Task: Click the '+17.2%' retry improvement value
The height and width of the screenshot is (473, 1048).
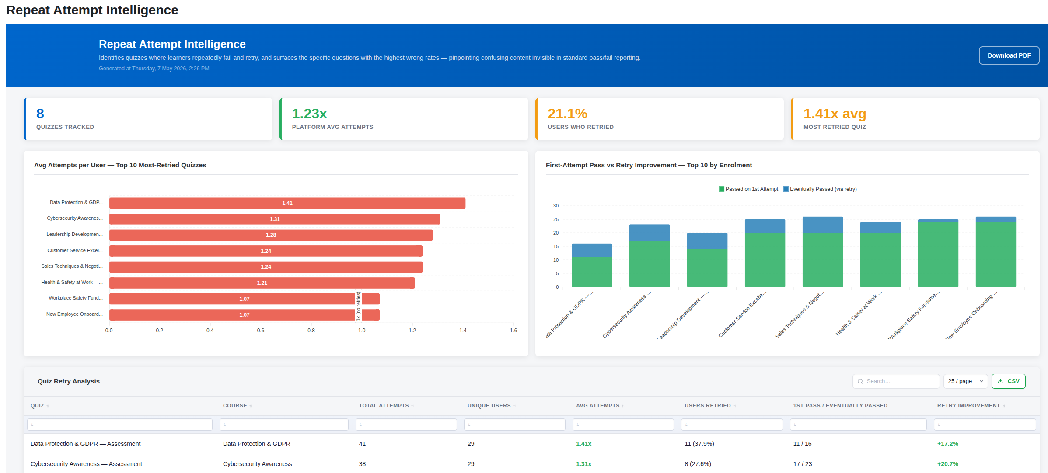Action: (x=947, y=444)
